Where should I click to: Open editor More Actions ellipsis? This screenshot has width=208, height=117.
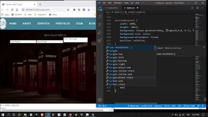click(x=202, y=8)
